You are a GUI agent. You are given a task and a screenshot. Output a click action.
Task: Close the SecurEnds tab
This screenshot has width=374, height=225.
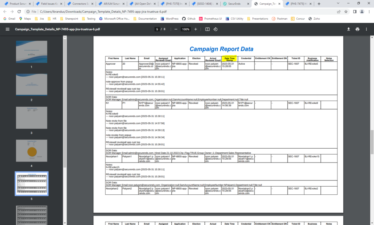pos(248,4)
